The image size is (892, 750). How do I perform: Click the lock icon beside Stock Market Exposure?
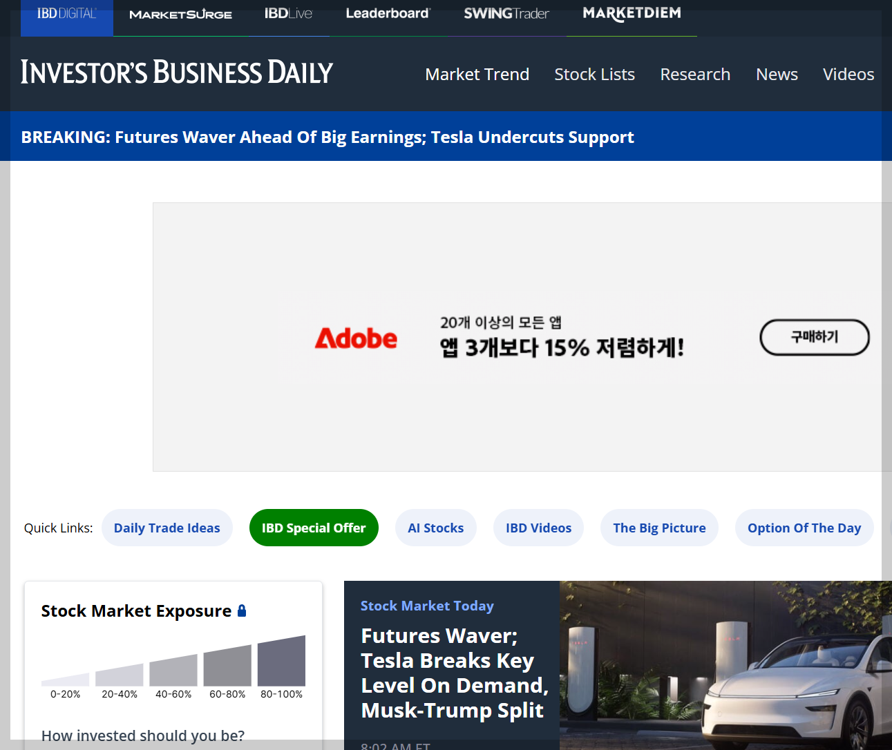click(242, 610)
